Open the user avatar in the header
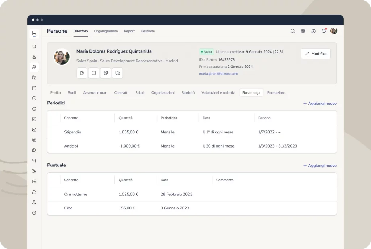The height and width of the screenshot is (249, 371). (x=334, y=31)
